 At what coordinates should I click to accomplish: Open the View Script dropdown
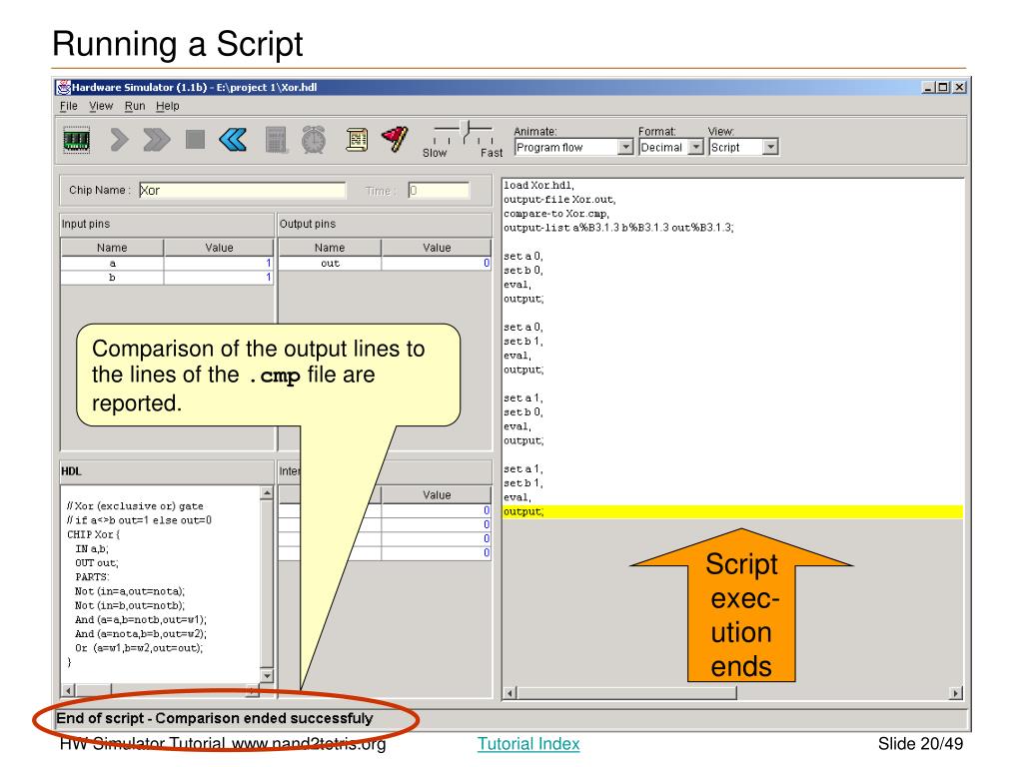coord(743,148)
